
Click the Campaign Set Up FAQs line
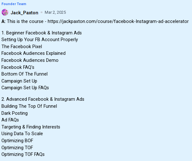[25, 88]
